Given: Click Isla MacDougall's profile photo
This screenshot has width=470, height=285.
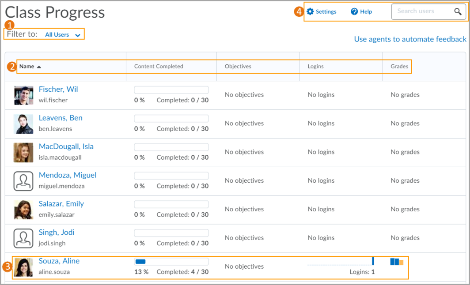Looking at the screenshot, I should [x=23, y=153].
